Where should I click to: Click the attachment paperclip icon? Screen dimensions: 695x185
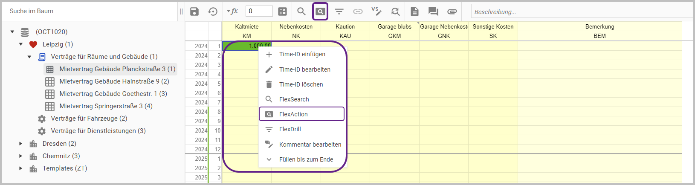tap(452, 12)
